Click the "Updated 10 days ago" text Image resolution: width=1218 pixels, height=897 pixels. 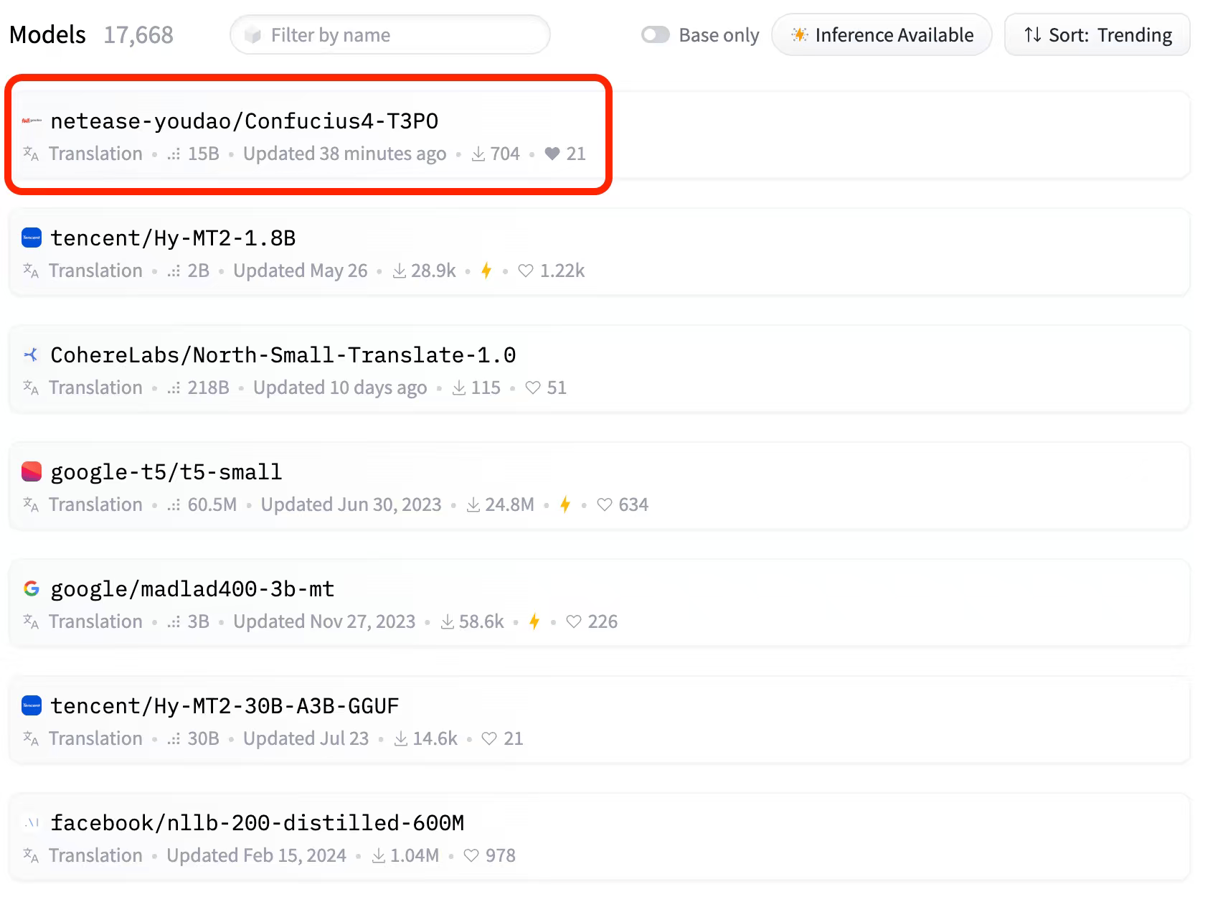click(340, 388)
